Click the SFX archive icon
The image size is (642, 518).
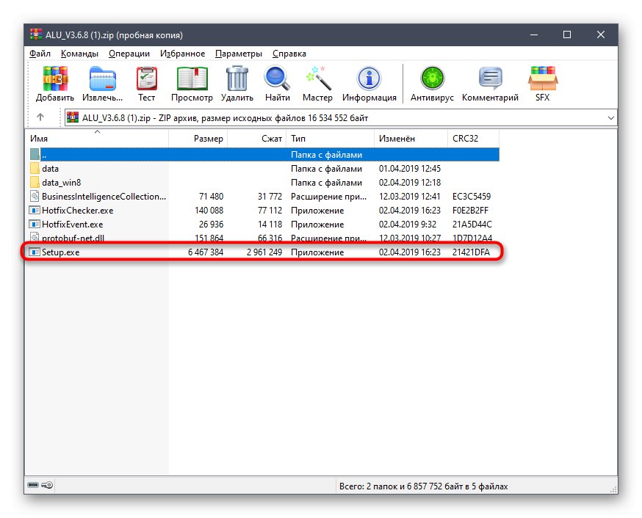click(x=543, y=79)
